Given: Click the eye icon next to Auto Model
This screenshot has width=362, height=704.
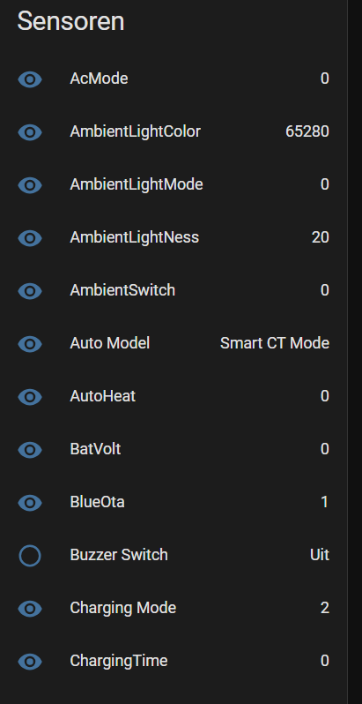Looking at the screenshot, I should coord(30,344).
